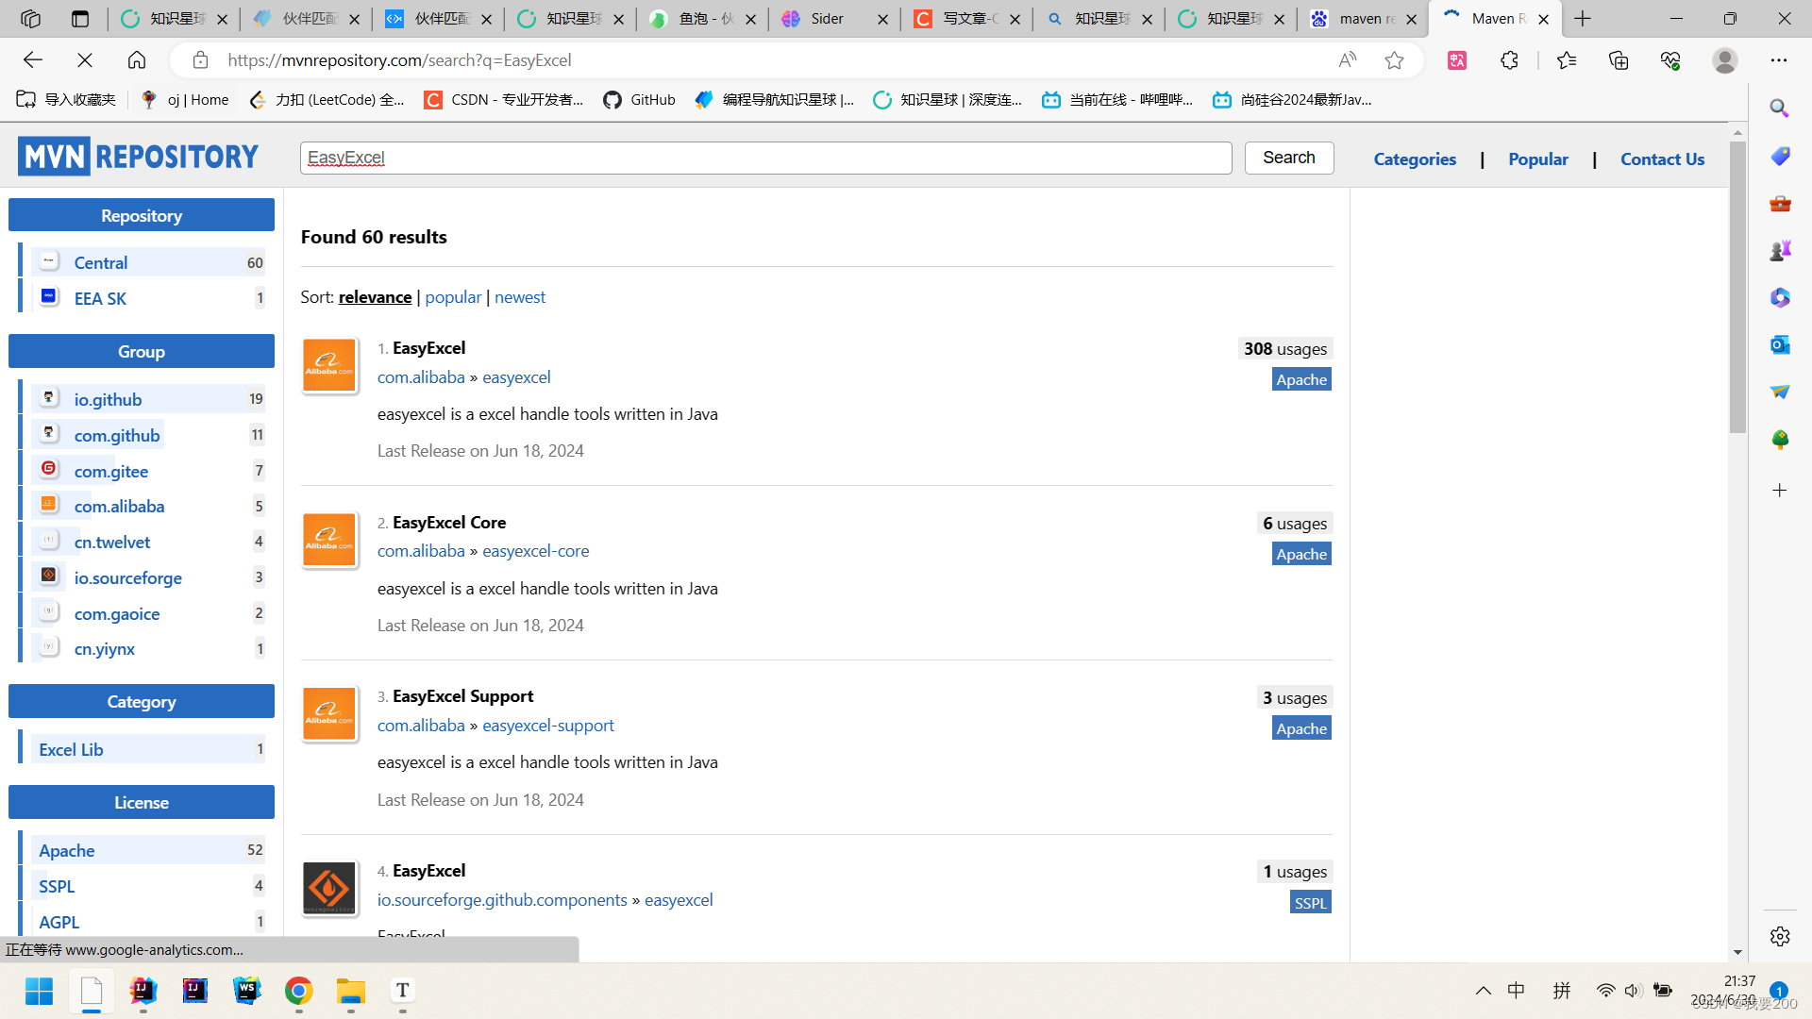
Task: Stop page loading with X button
Action: click(x=85, y=60)
